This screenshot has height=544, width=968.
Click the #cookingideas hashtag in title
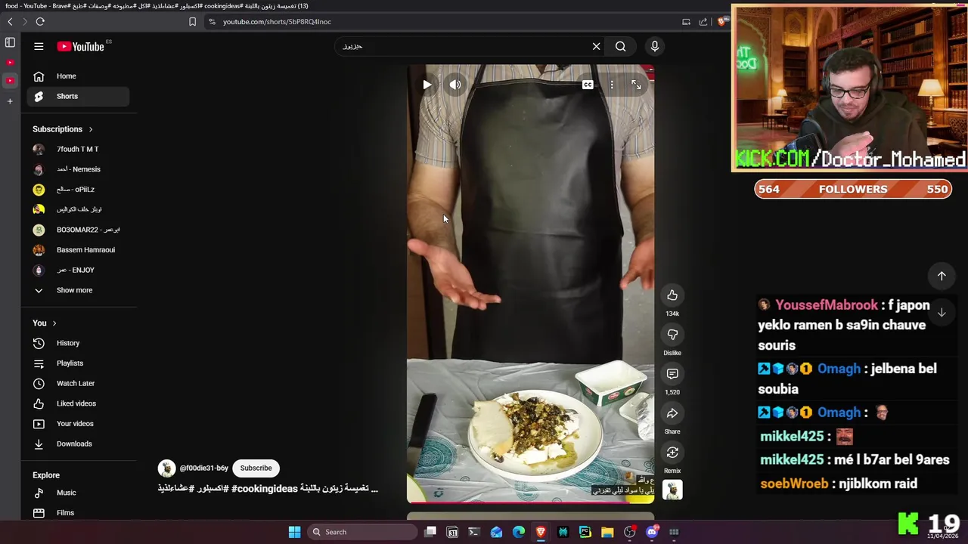click(x=265, y=488)
